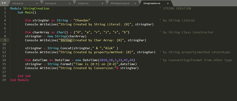Click "Concat" method name on line 11
Screen dimensions: 237x101
[66, 48]
